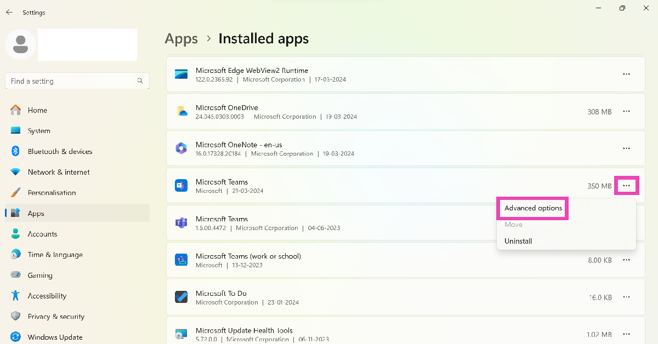Click the Microsoft OneNote - en-us name
Screen dimensions: 658x344
click(239, 145)
